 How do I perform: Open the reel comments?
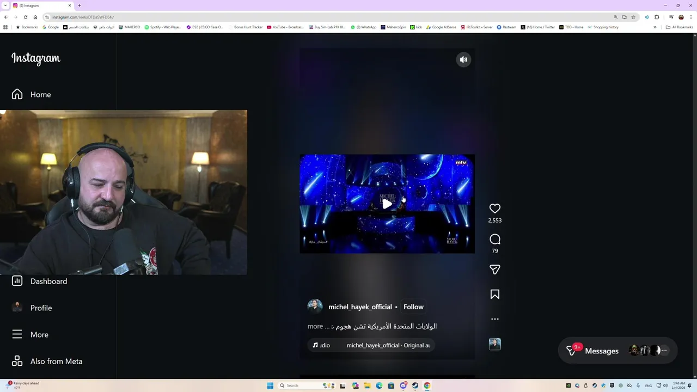tap(494, 239)
